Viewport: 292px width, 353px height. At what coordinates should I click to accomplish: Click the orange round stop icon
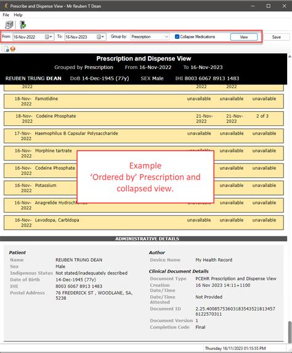(x=13, y=49)
